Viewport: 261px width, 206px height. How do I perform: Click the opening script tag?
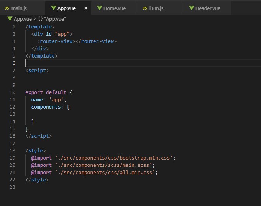point(37,71)
